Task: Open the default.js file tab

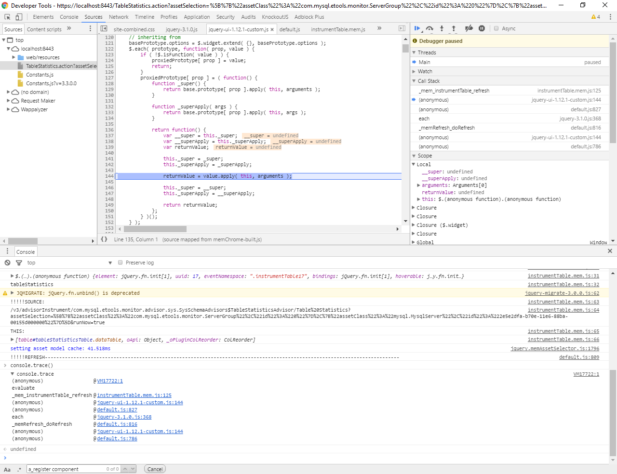Action: tap(290, 29)
